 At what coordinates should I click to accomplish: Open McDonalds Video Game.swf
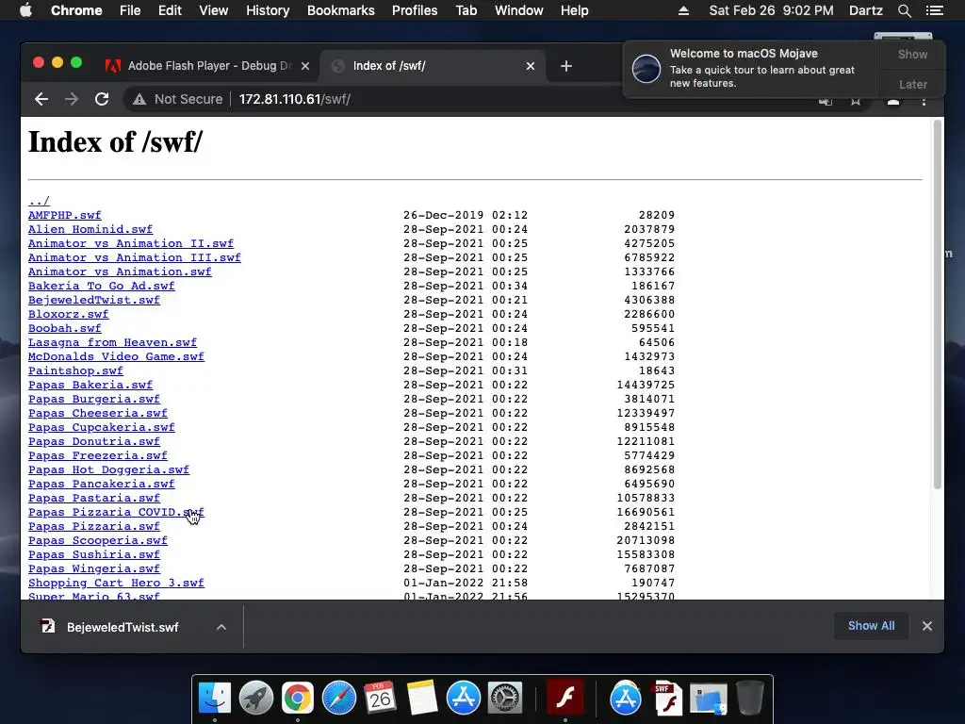[x=116, y=356]
